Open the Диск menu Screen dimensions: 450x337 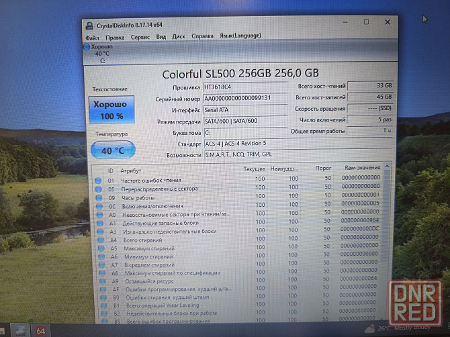(x=179, y=36)
